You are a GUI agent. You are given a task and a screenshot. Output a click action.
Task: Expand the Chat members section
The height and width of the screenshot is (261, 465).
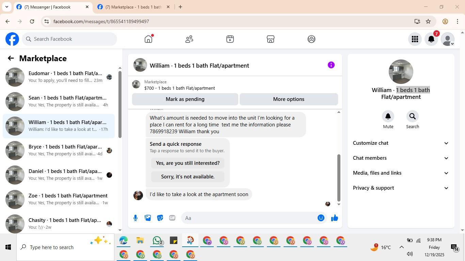(401, 158)
